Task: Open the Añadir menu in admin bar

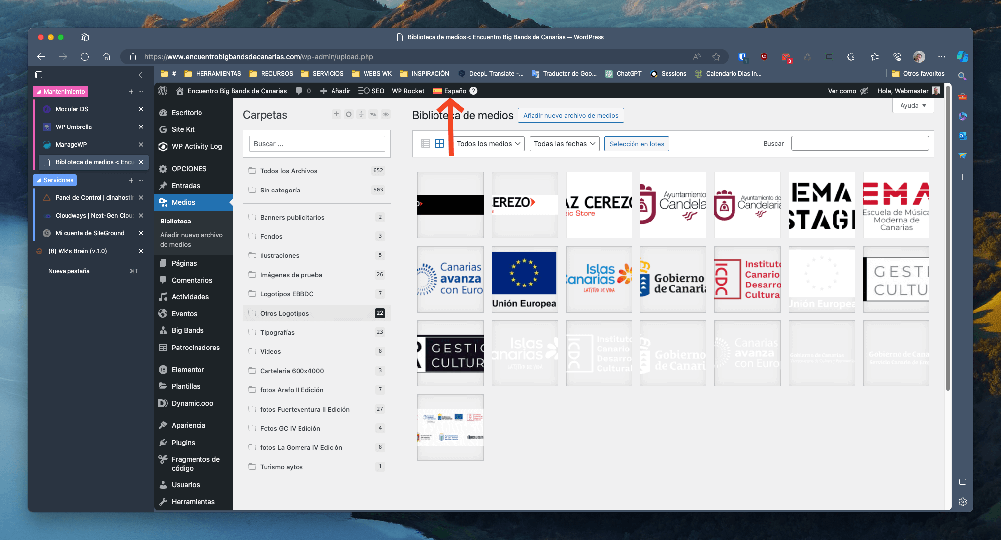Action: click(335, 91)
